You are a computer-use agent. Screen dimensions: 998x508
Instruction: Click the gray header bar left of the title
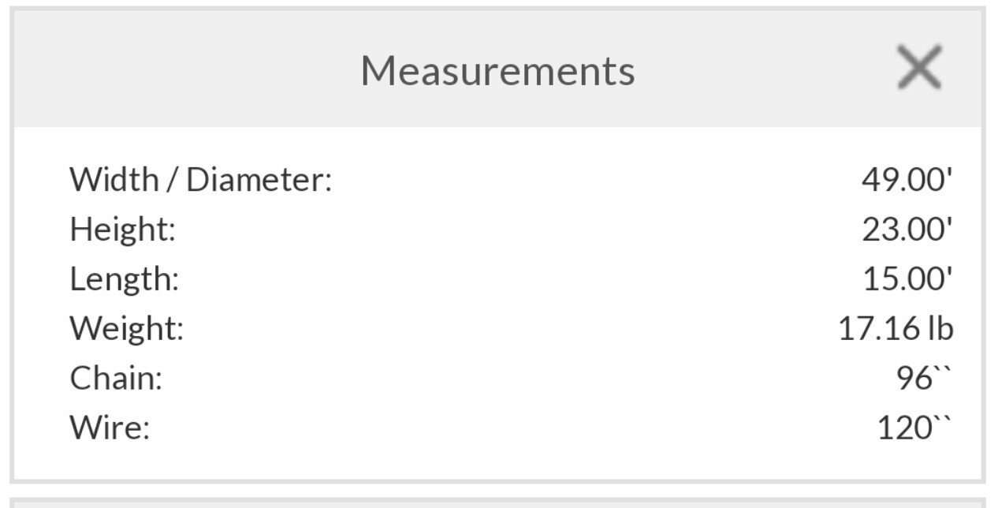(181, 69)
